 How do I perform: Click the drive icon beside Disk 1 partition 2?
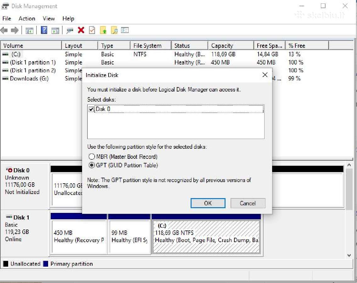[5, 70]
